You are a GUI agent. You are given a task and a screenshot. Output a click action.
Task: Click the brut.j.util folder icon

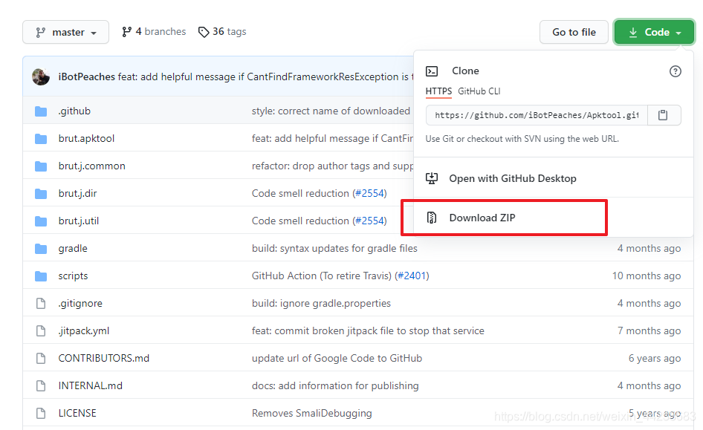click(x=41, y=221)
